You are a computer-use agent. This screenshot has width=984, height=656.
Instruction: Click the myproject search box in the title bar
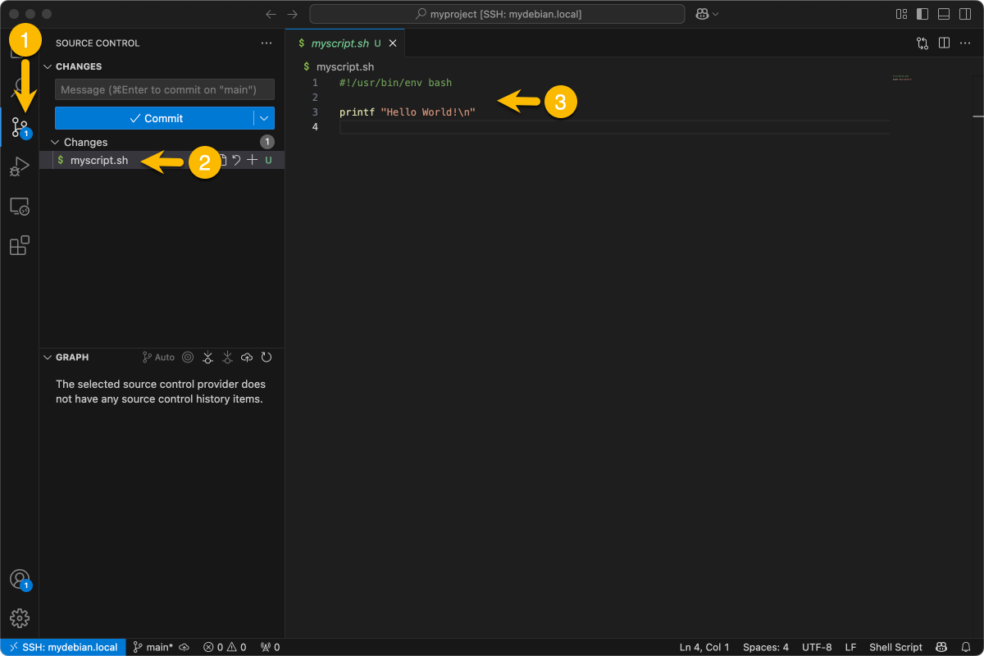click(x=496, y=13)
